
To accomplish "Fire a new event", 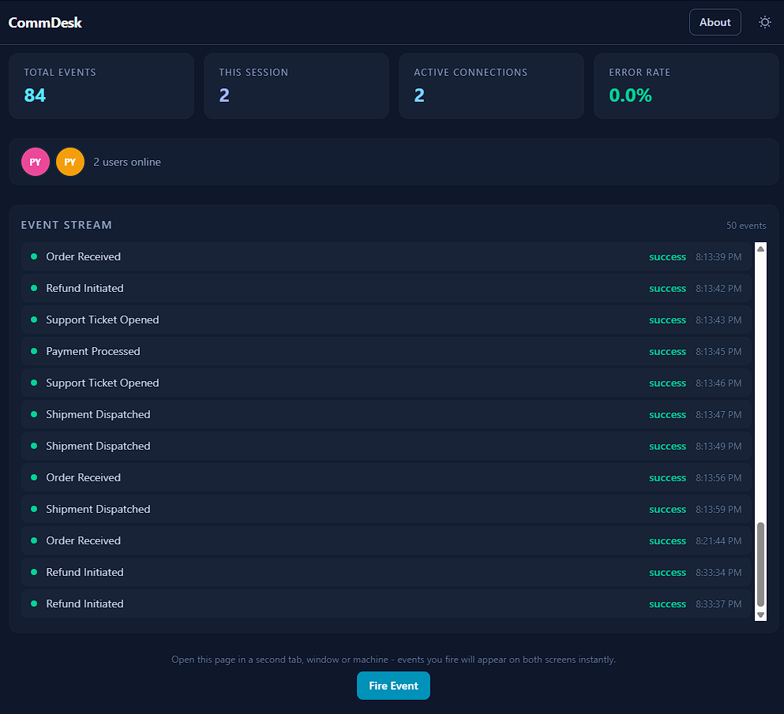I will 393,685.
